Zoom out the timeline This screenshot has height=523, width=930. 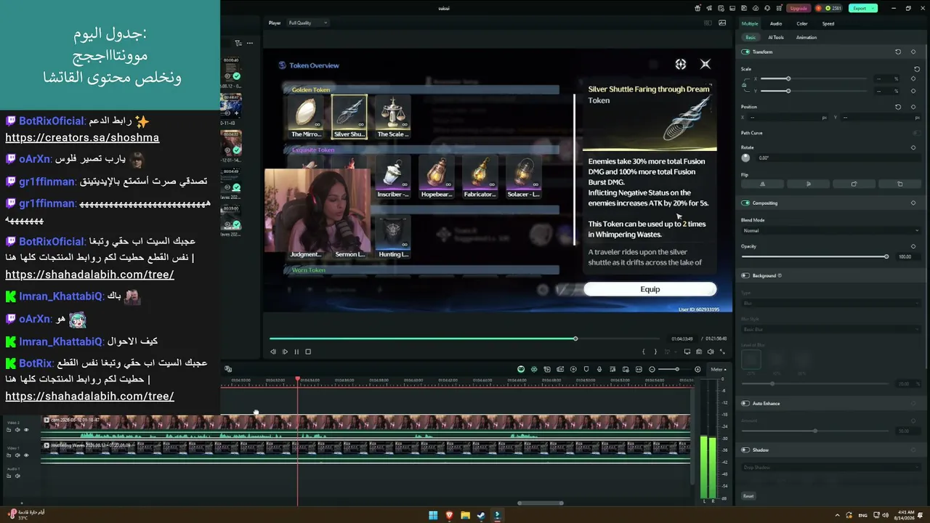pos(652,369)
